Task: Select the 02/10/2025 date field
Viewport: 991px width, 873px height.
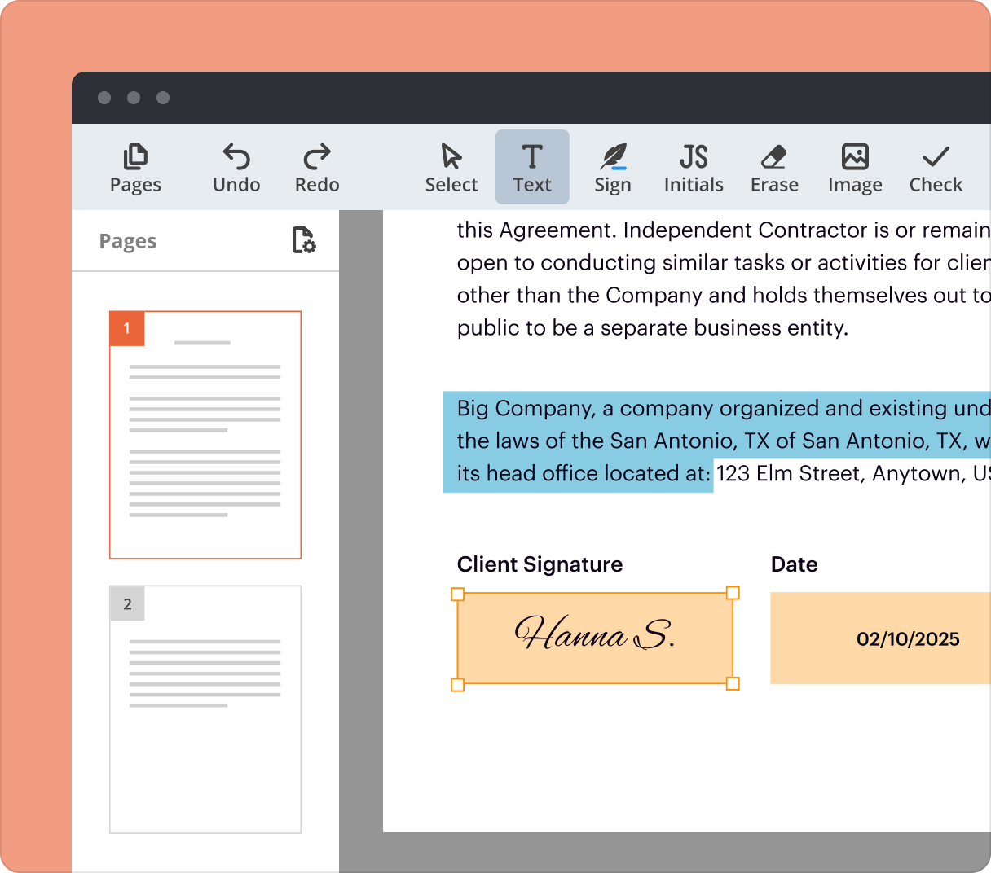Action: 907,638
